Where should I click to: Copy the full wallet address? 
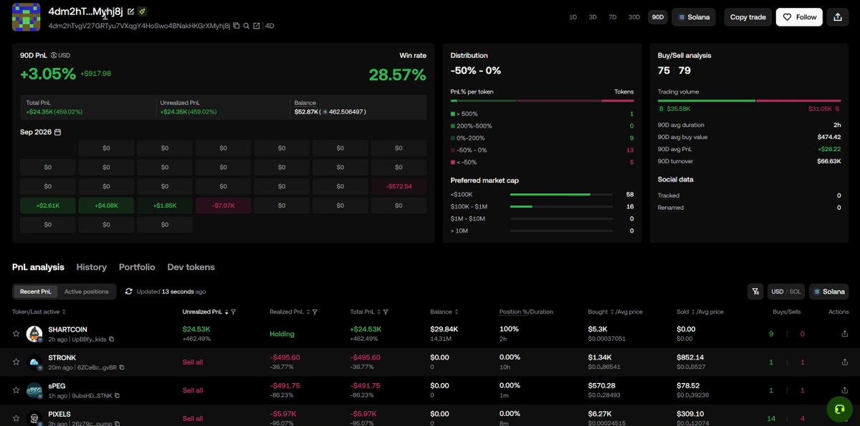tap(236, 26)
